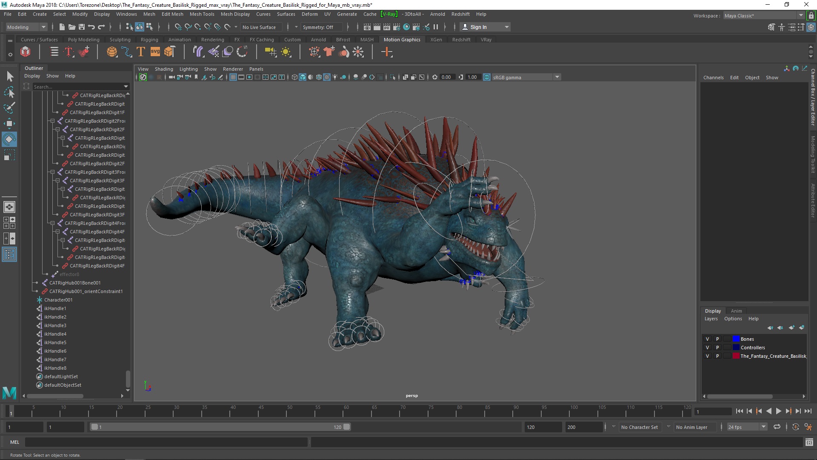Viewport: 817px width, 460px height.
Task: Open the Modeling menu set dropdown
Action: pos(26,27)
